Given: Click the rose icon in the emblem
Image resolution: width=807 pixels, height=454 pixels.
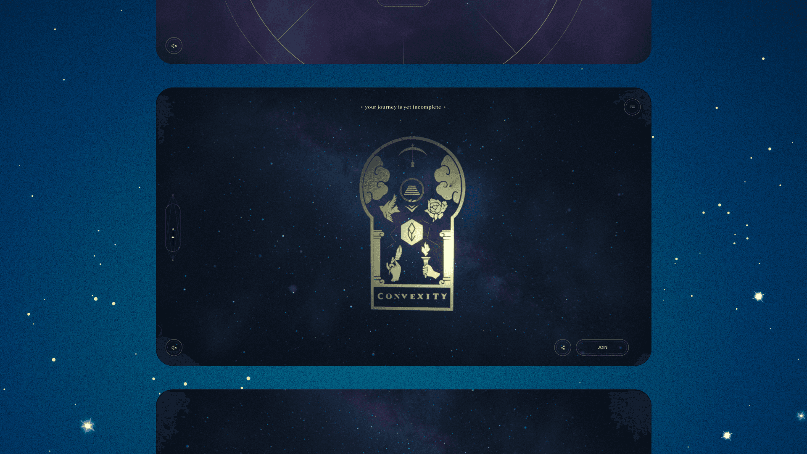Looking at the screenshot, I should point(435,209).
